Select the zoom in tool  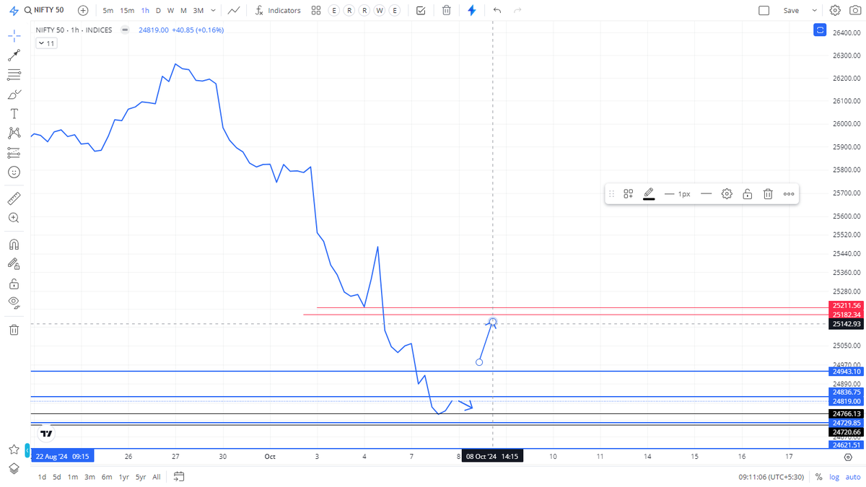14,218
